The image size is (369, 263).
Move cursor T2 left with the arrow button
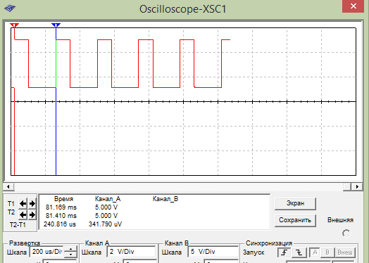point(23,214)
